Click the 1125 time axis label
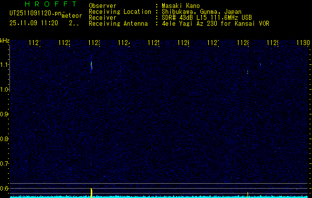 [154, 43]
